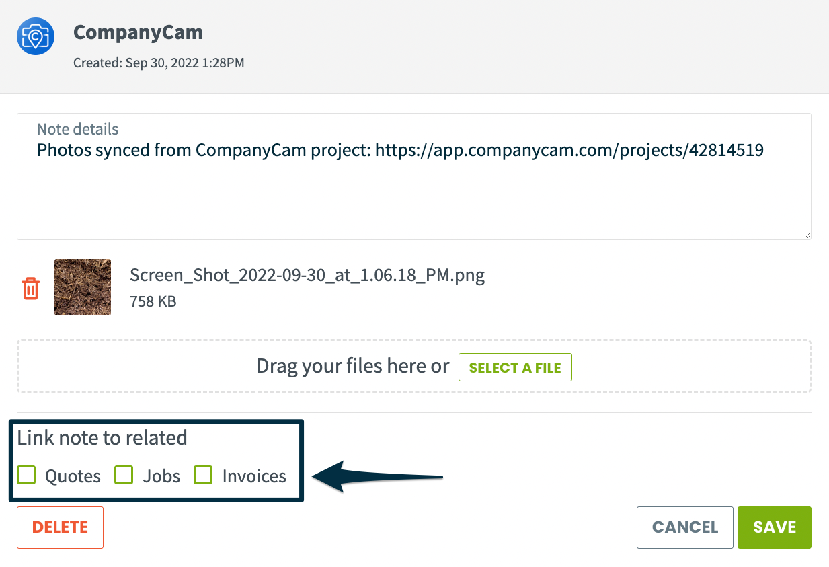Tick the Invoices checkbox

(x=203, y=475)
